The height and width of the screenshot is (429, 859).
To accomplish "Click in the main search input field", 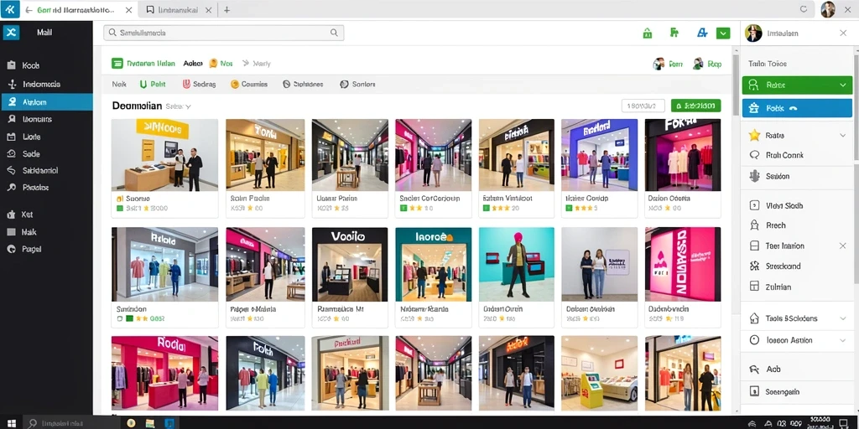I will pyautogui.click(x=223, y=33).
